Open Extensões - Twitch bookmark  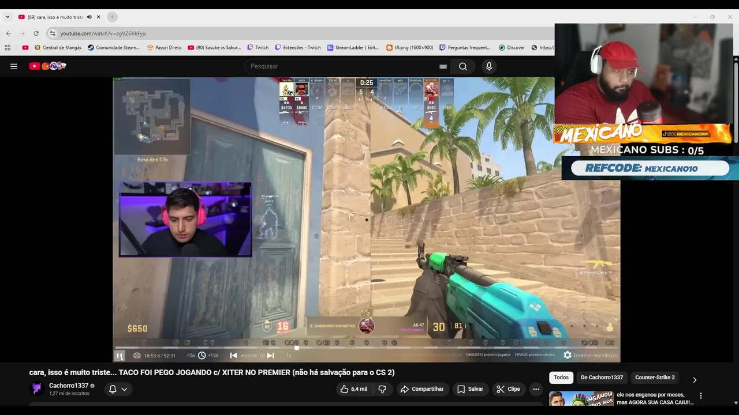(297, 48)
